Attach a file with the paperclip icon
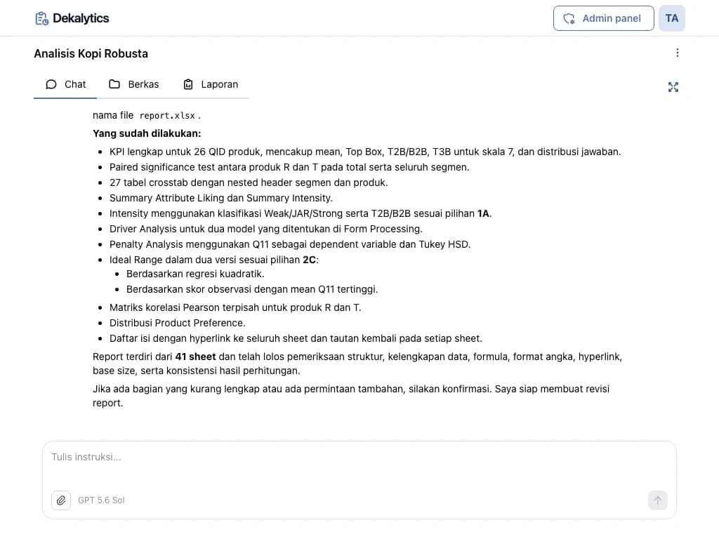The image size is (719, 539). [61, 500]
